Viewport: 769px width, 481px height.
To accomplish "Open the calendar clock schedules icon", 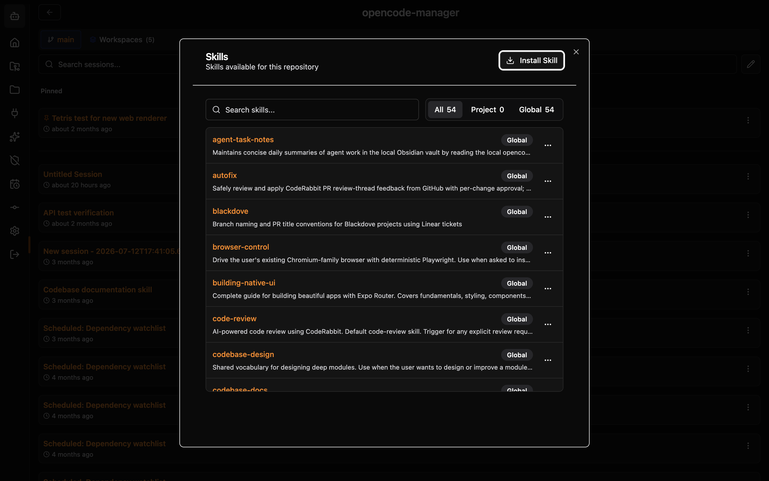I will click(15, 184).
